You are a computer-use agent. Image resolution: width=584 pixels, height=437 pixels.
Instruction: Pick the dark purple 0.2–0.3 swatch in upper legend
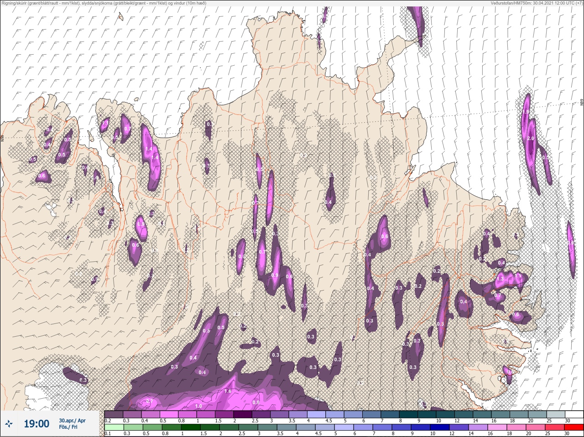click(x=114, y=415)
